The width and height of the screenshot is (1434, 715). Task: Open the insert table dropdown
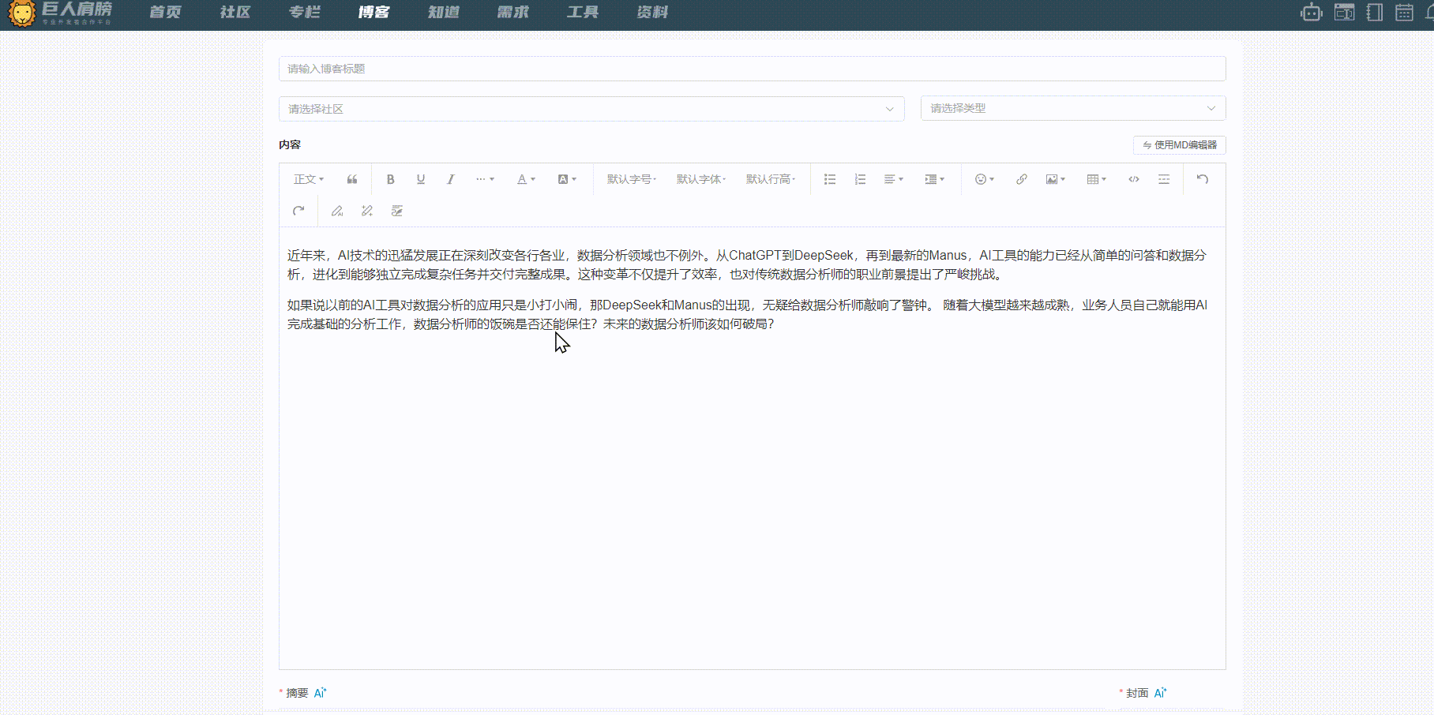[1096, 179]
